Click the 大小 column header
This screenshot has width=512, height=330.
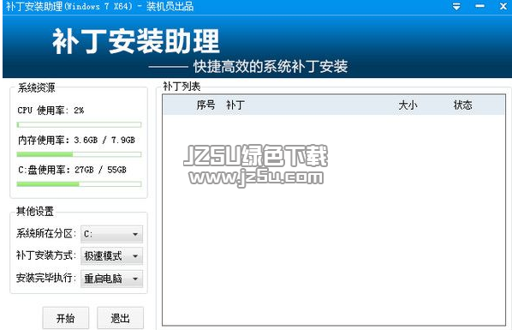click(408, 105)
